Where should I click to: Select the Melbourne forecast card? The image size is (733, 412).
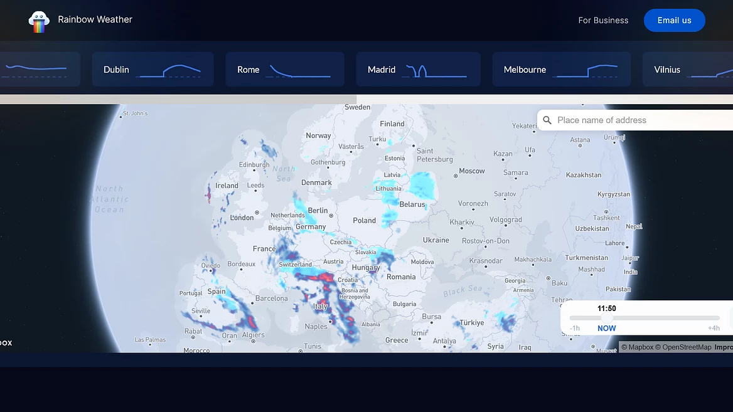coord(560,70)
